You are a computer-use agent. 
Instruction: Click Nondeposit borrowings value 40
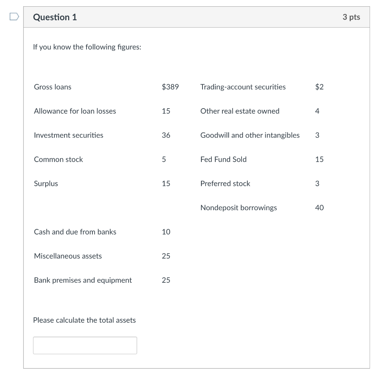click(x=319, y=208)
